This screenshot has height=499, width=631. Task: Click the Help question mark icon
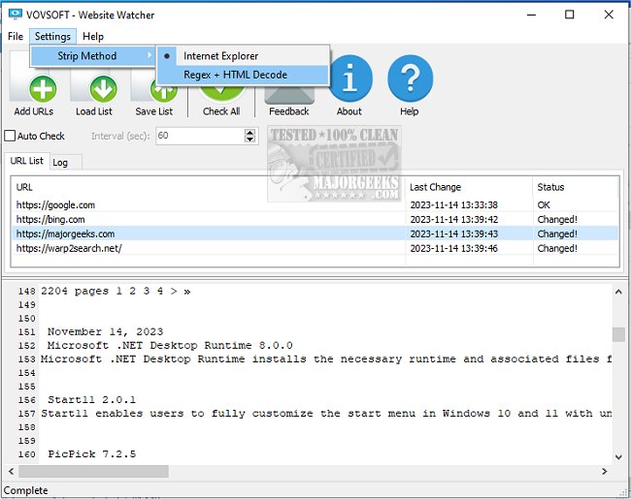click(x=410, y=78)
